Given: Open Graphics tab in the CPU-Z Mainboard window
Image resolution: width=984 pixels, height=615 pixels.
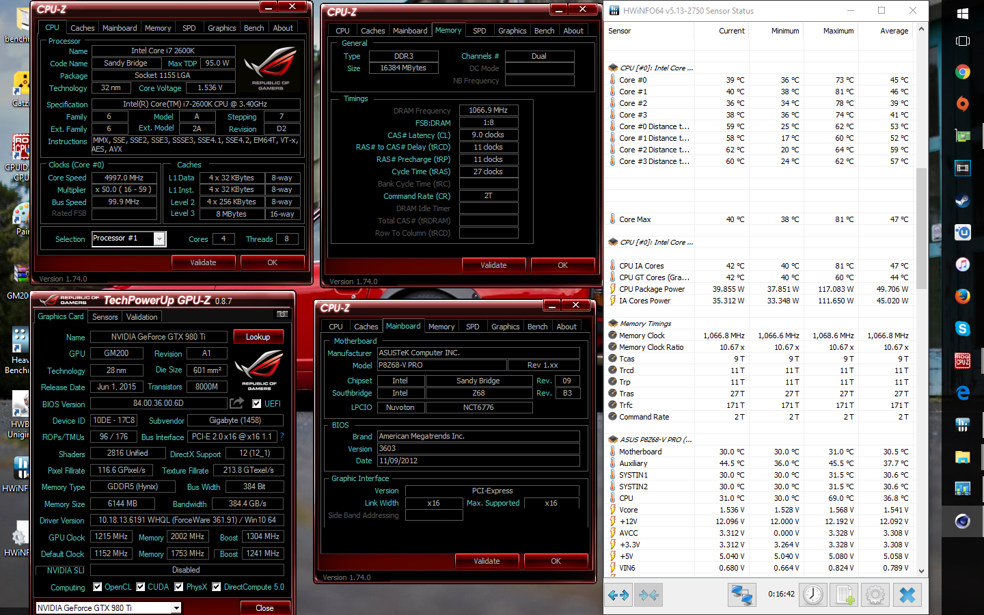Looking at the screenshot, I should [x=506, y=327].
